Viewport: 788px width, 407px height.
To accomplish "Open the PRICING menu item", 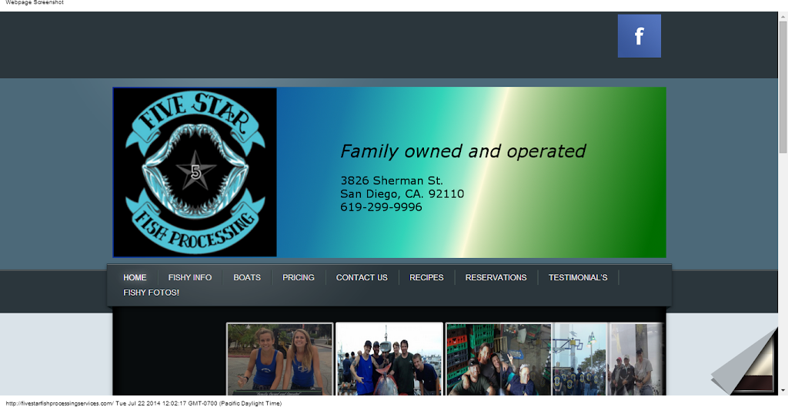I will coord(299,277).
